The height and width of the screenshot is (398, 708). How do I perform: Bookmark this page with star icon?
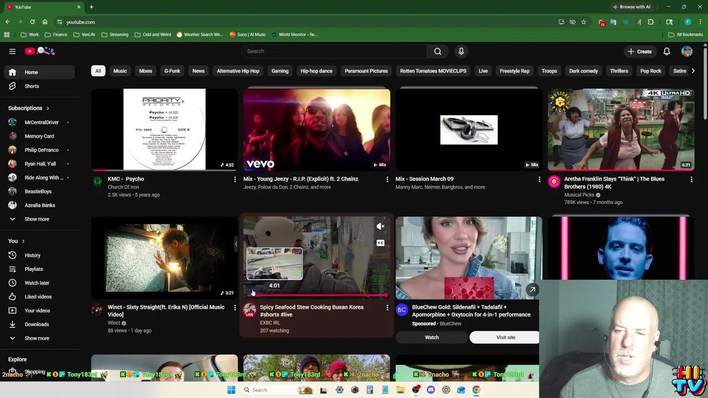[584, 22]
